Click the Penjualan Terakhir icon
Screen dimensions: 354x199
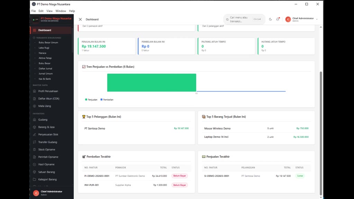pyautogui.click(x=204, y=157)
